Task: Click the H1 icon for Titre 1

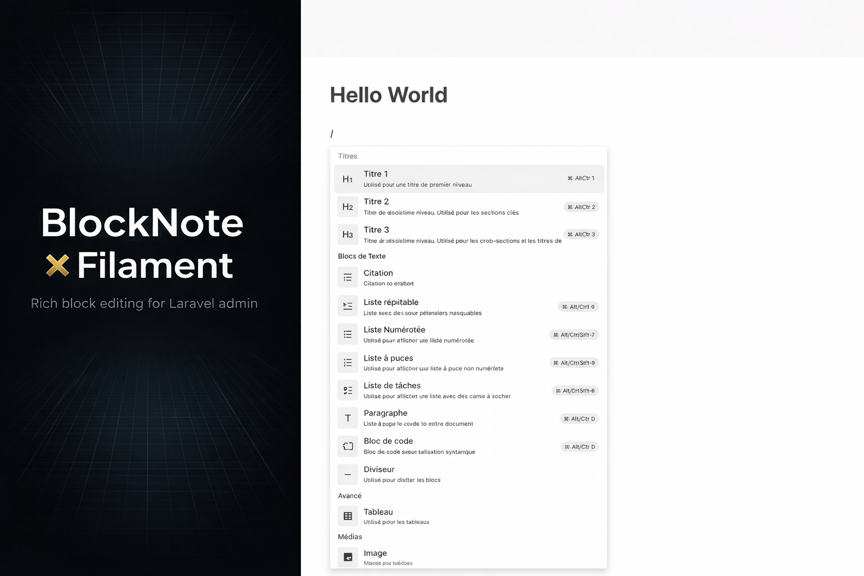Action: [x=348, y=178]
